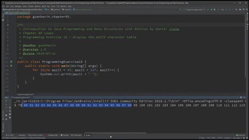Open Messages tool window tab
This screenshot has height=140, width=249.
coord(76,135)
